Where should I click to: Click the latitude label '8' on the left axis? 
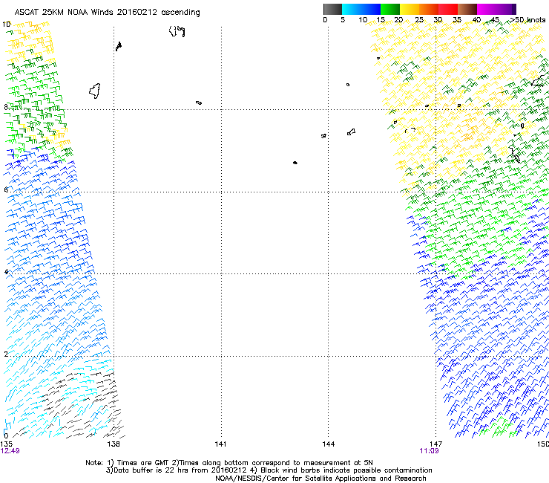pos(6,107)
